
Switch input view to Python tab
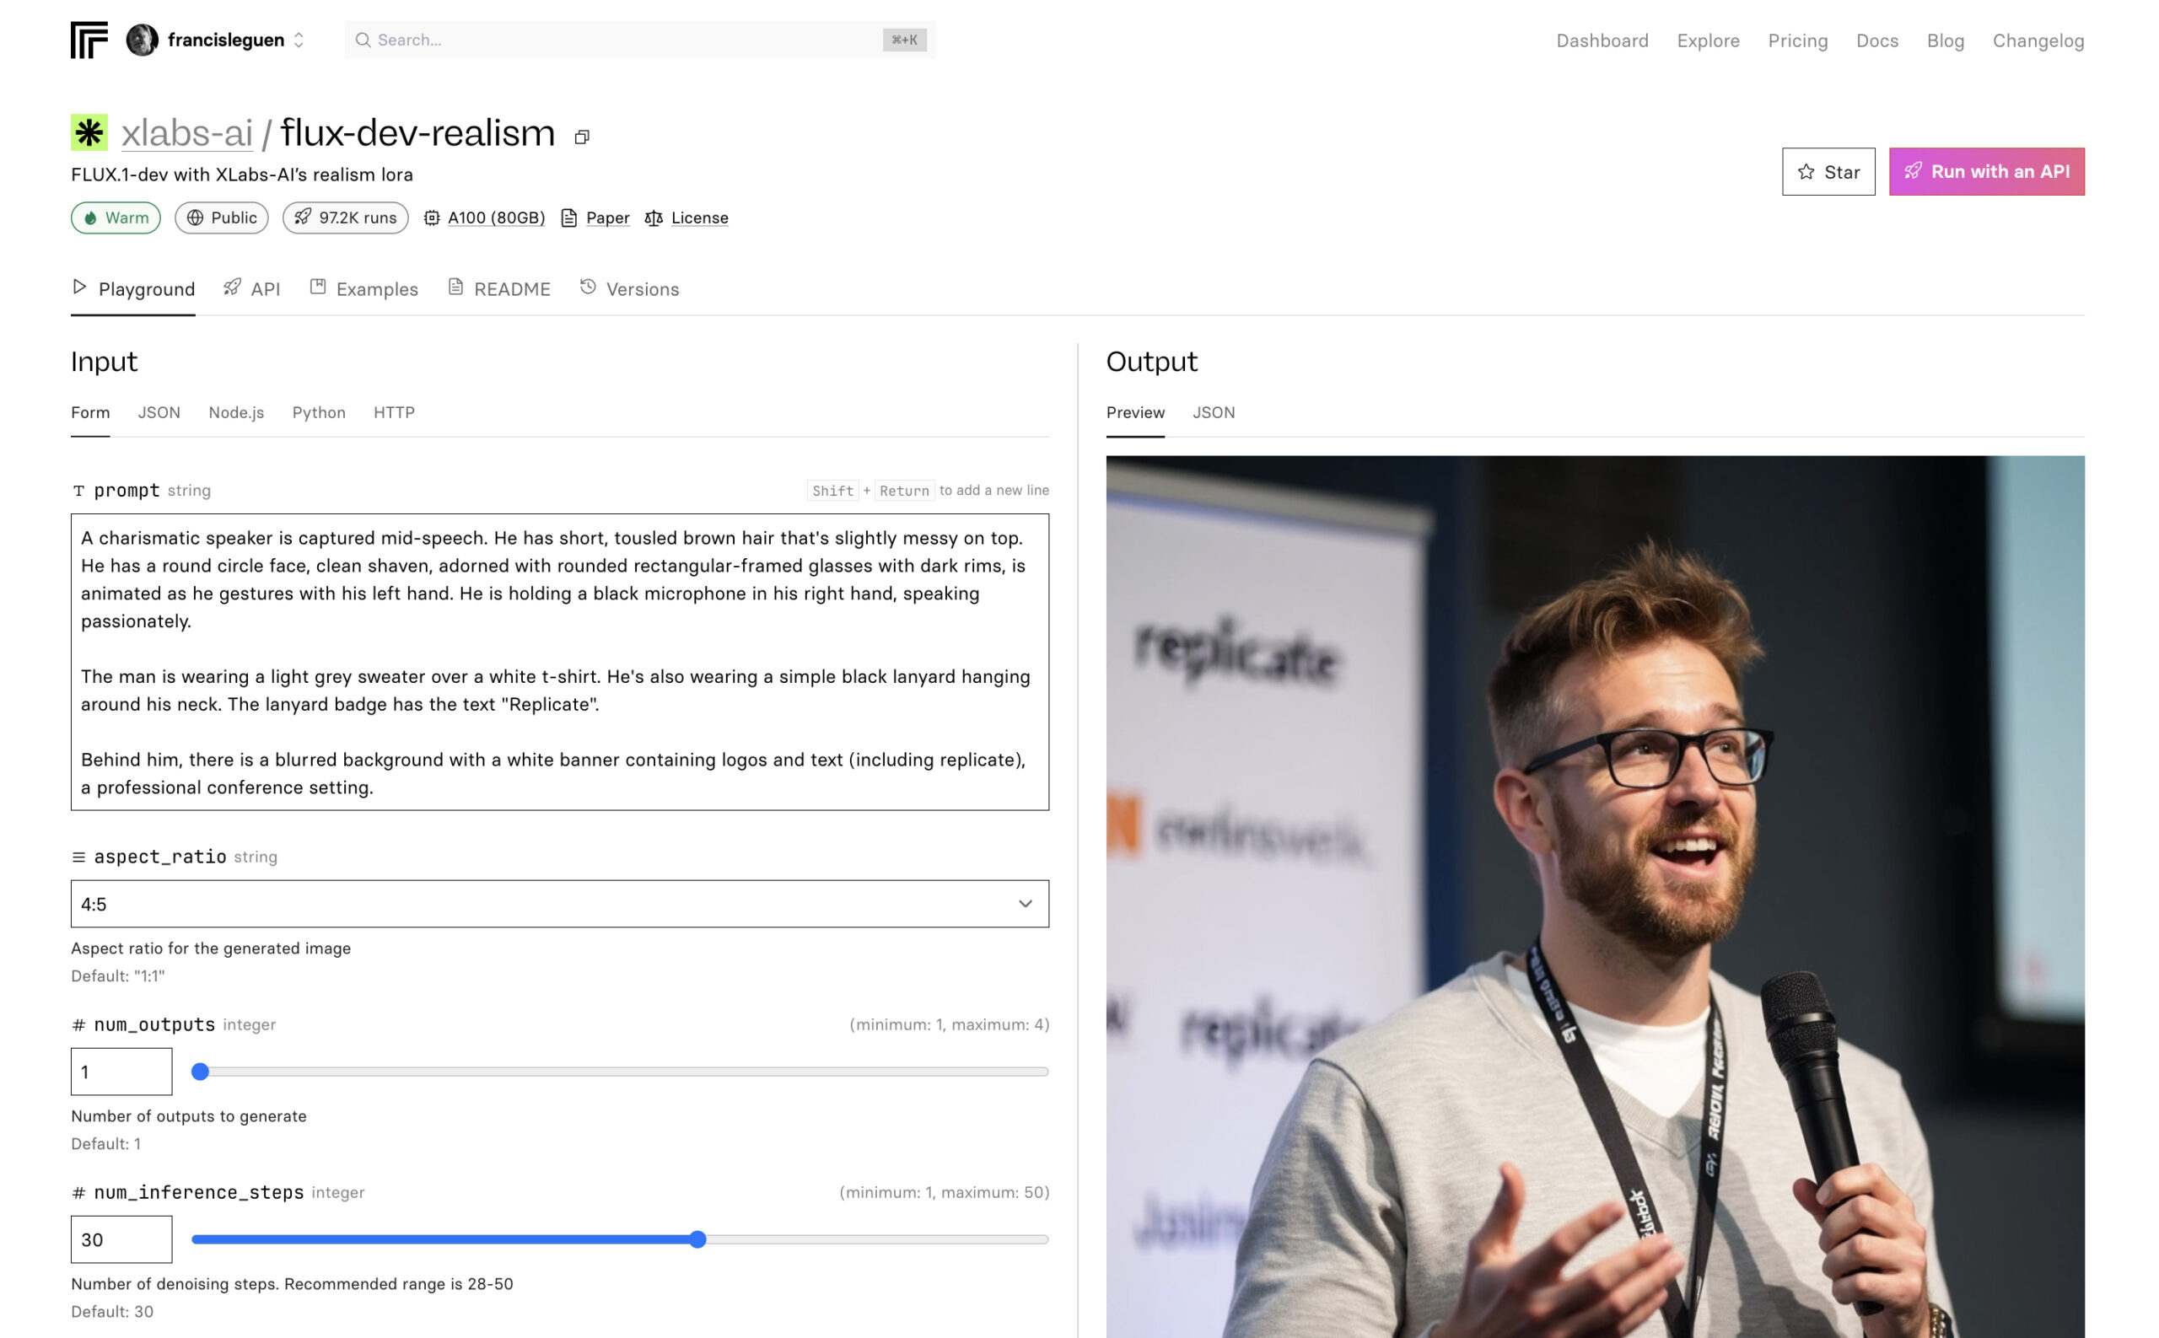point(319,412)
